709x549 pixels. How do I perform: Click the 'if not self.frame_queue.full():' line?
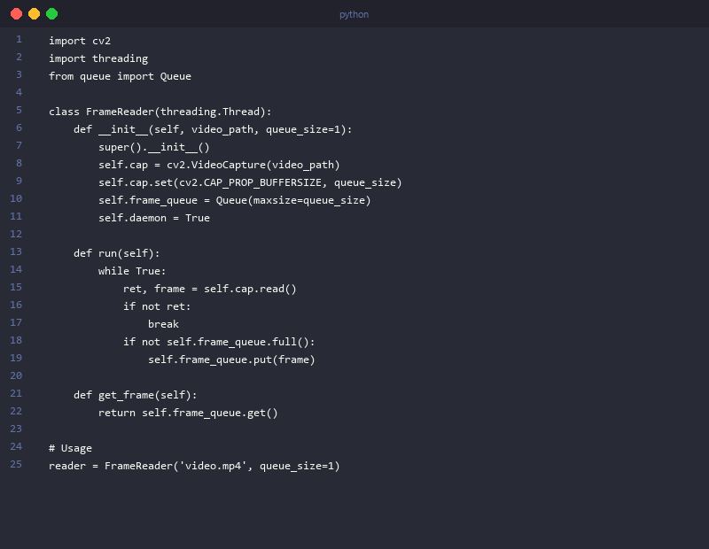(x=219, y=342)
